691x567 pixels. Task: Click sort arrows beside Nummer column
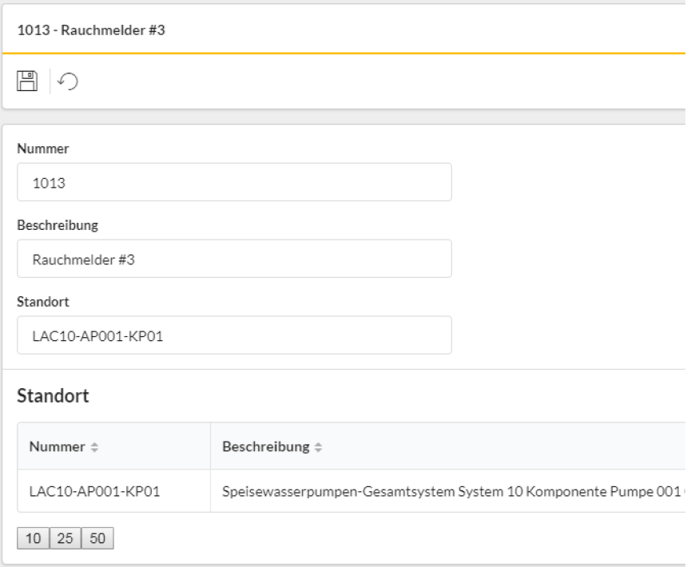point(93,446)
